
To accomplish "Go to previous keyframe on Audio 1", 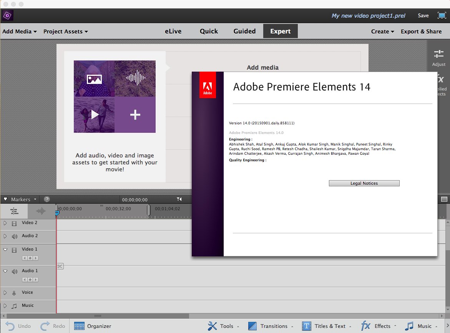I will tap(25, 280).
